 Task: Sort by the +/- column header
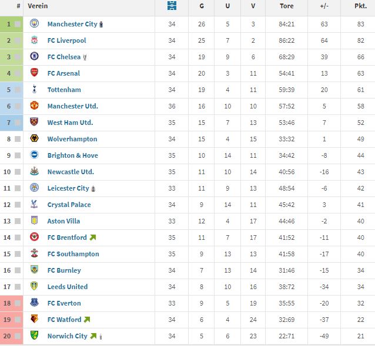(324, 6)
